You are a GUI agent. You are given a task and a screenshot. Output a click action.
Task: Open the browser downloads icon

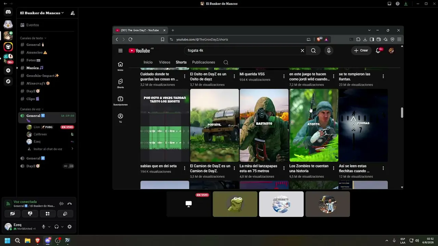coord(365,39)
